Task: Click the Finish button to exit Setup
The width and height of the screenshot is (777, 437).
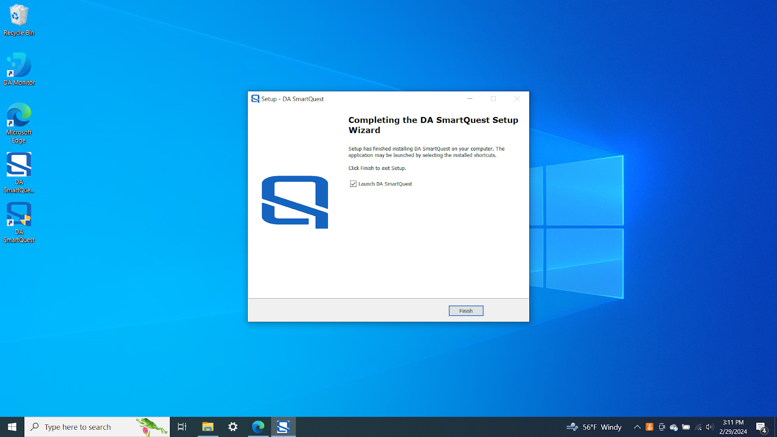Action: click(465, 310)
